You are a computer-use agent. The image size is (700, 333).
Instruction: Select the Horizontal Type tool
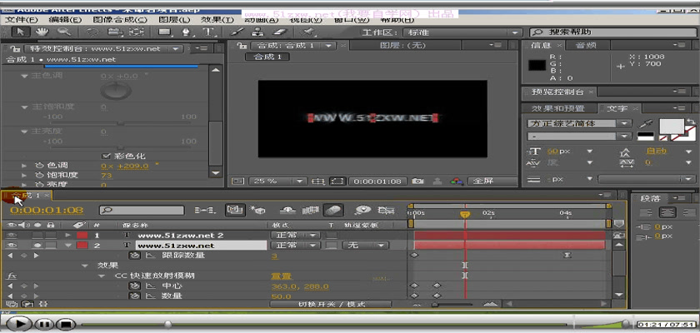coord(207,32)
